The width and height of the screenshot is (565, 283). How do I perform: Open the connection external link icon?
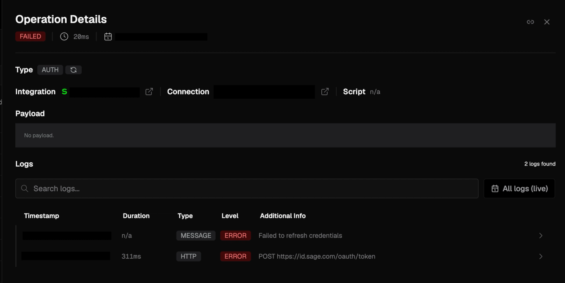tap(325, 91)
